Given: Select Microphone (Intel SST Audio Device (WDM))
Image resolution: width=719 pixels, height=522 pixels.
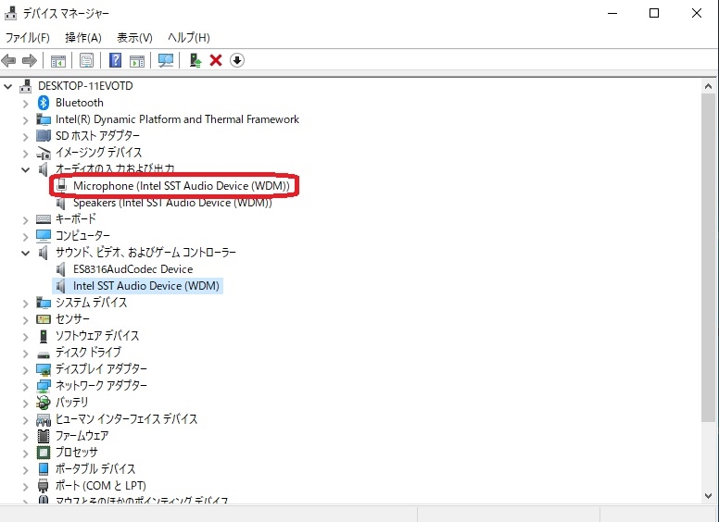Looking at the screenshot, I should [x=181, y=185].
